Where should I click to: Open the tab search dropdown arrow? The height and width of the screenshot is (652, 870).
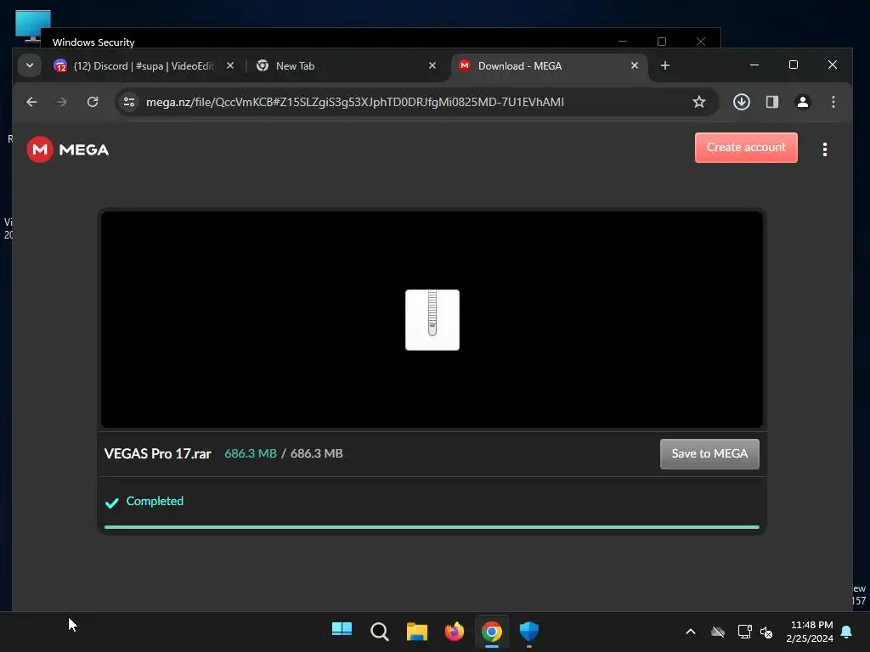tap(30, 65)
